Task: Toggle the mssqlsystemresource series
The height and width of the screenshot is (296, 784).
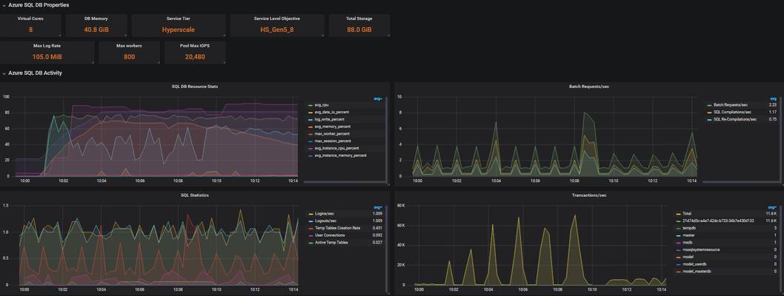Action: [x=701, y=249]
